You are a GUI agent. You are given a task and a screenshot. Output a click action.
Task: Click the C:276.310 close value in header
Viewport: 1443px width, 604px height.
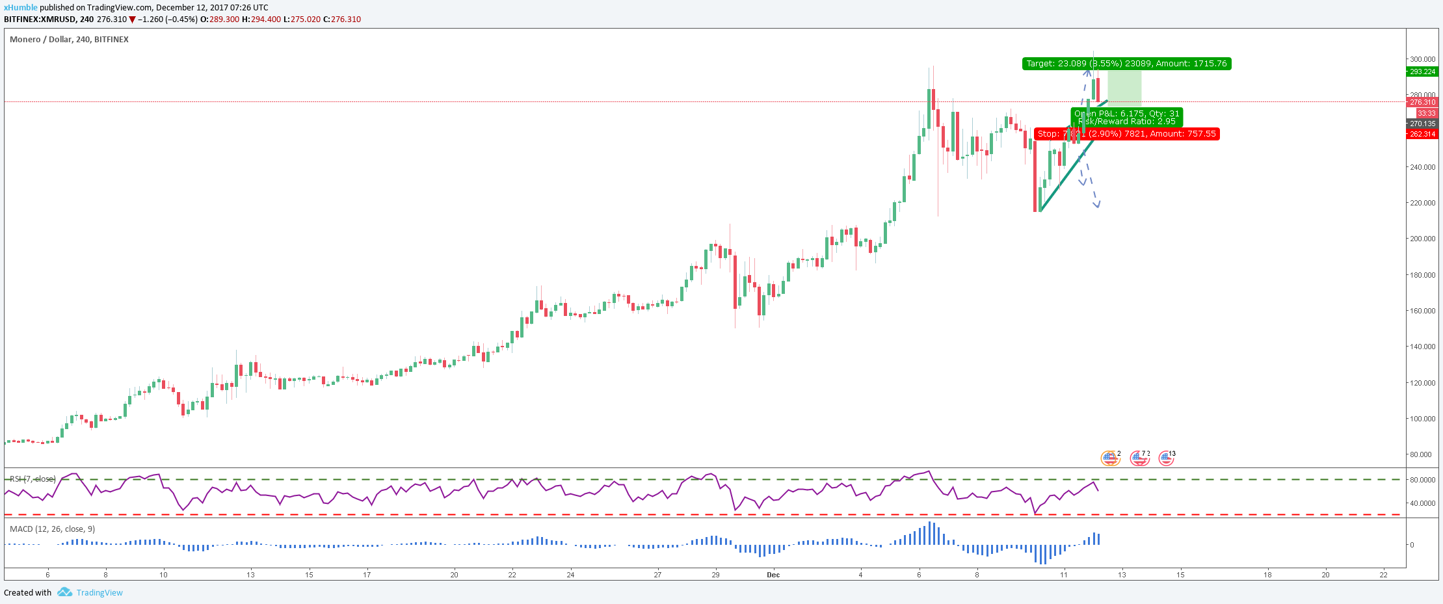[x=341, y=19]
